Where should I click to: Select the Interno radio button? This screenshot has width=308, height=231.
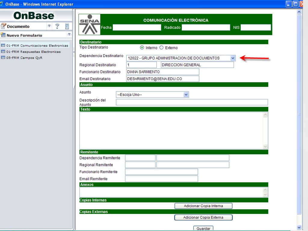pyautogui.click(x=142, y=48)
